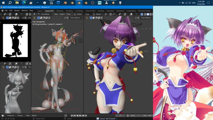Toggle X mirror in middle viewport

[67, 18]
